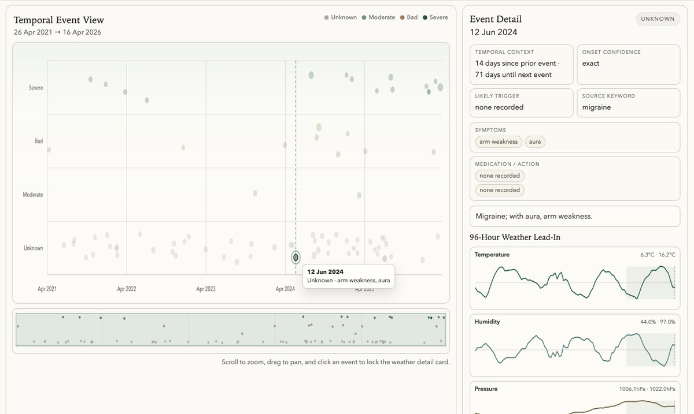Select the only Severe dot between Apr 2022 and Apr 2023

[147, 100]
